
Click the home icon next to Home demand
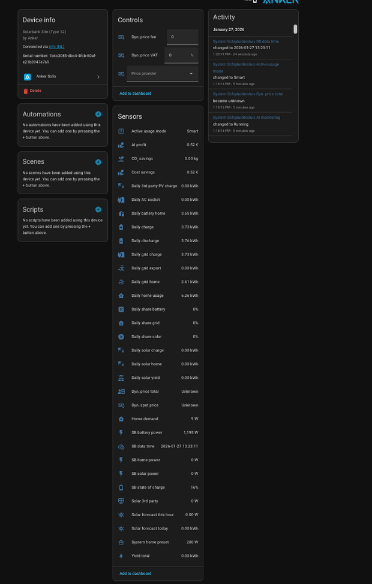tap(121, 419)
